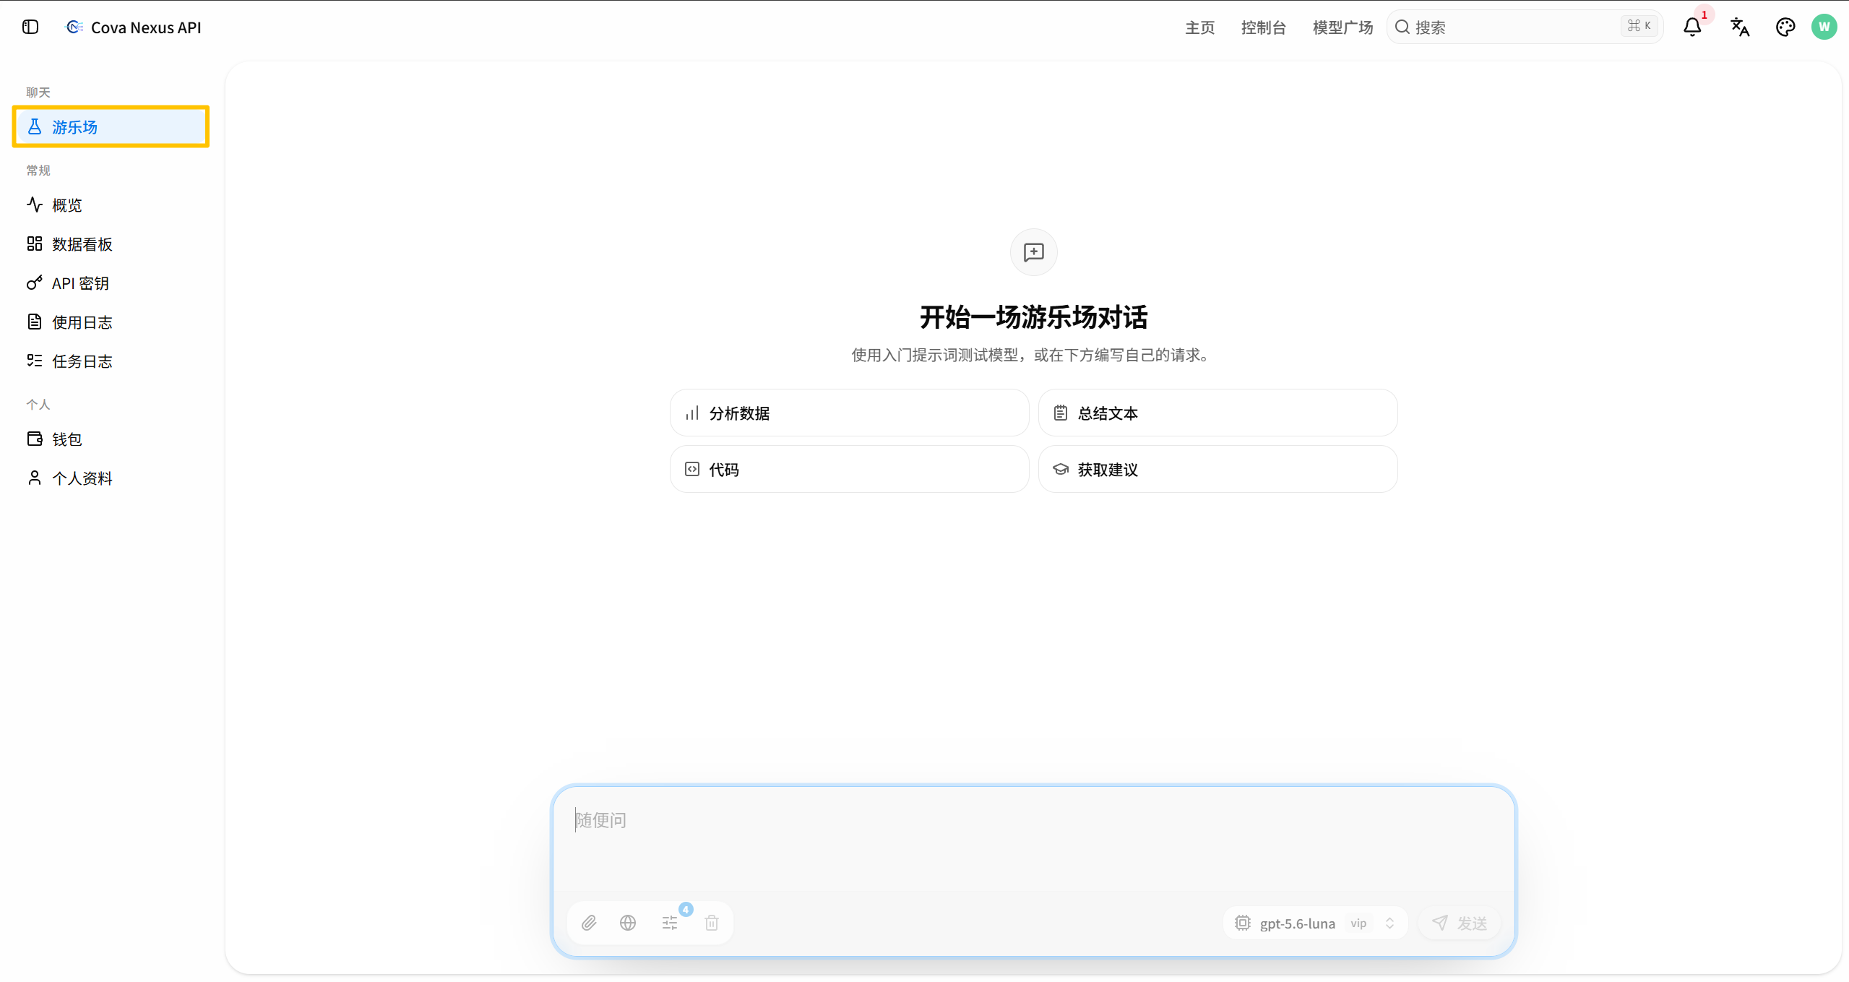Choose the 获取建议 starter prompt

(x=1217, y=470)
